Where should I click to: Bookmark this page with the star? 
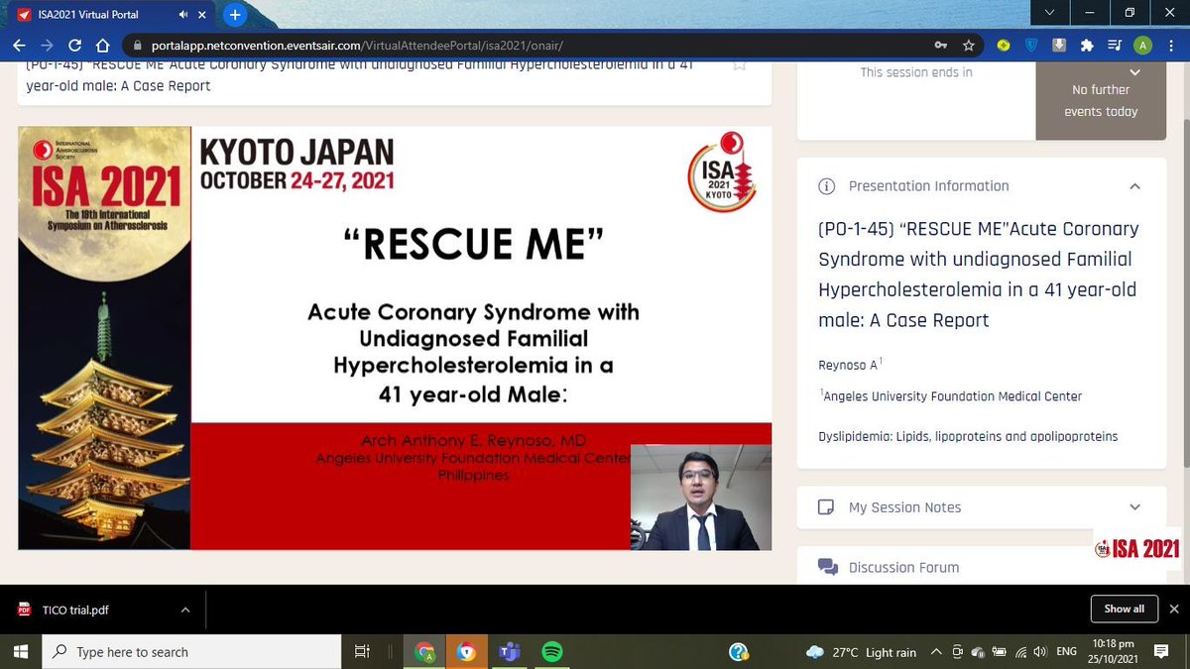coord(968,46)
